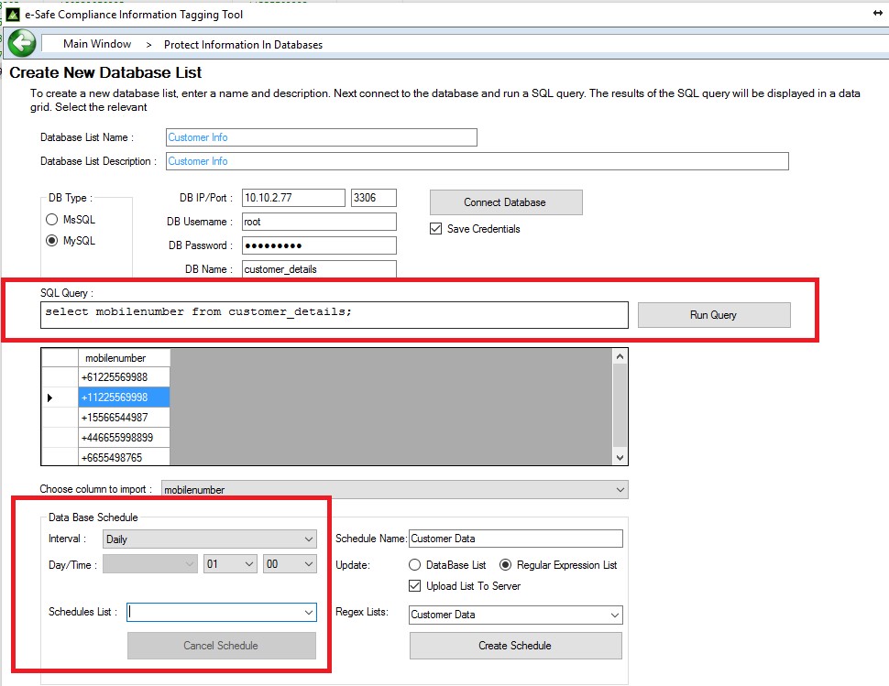
Task: Select the MsSQL radio button
Action: (x=52, y=220)
